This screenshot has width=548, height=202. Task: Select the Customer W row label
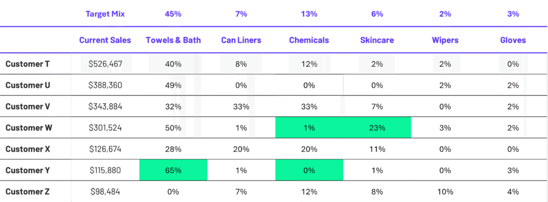(29, 128)
